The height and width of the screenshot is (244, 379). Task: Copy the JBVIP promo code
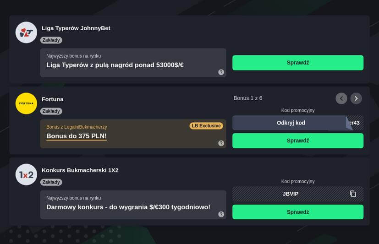pyautogui.click(x=353, y=194)
